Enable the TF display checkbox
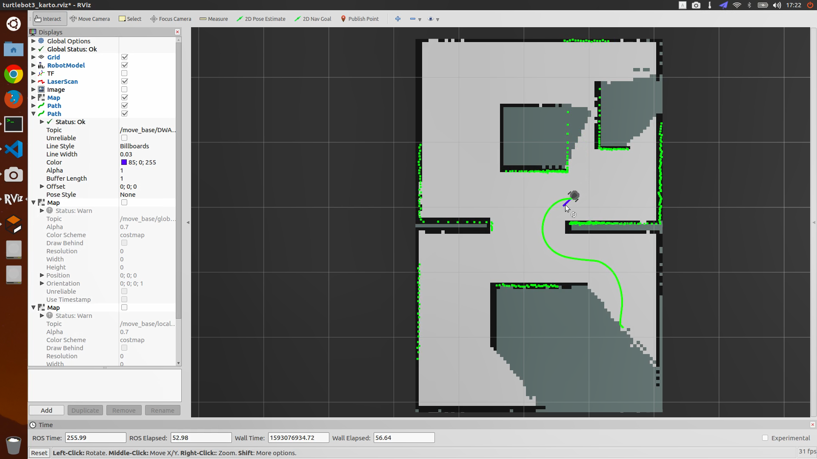This screenshot has height=459, width=817. click(x=124, y=74)
